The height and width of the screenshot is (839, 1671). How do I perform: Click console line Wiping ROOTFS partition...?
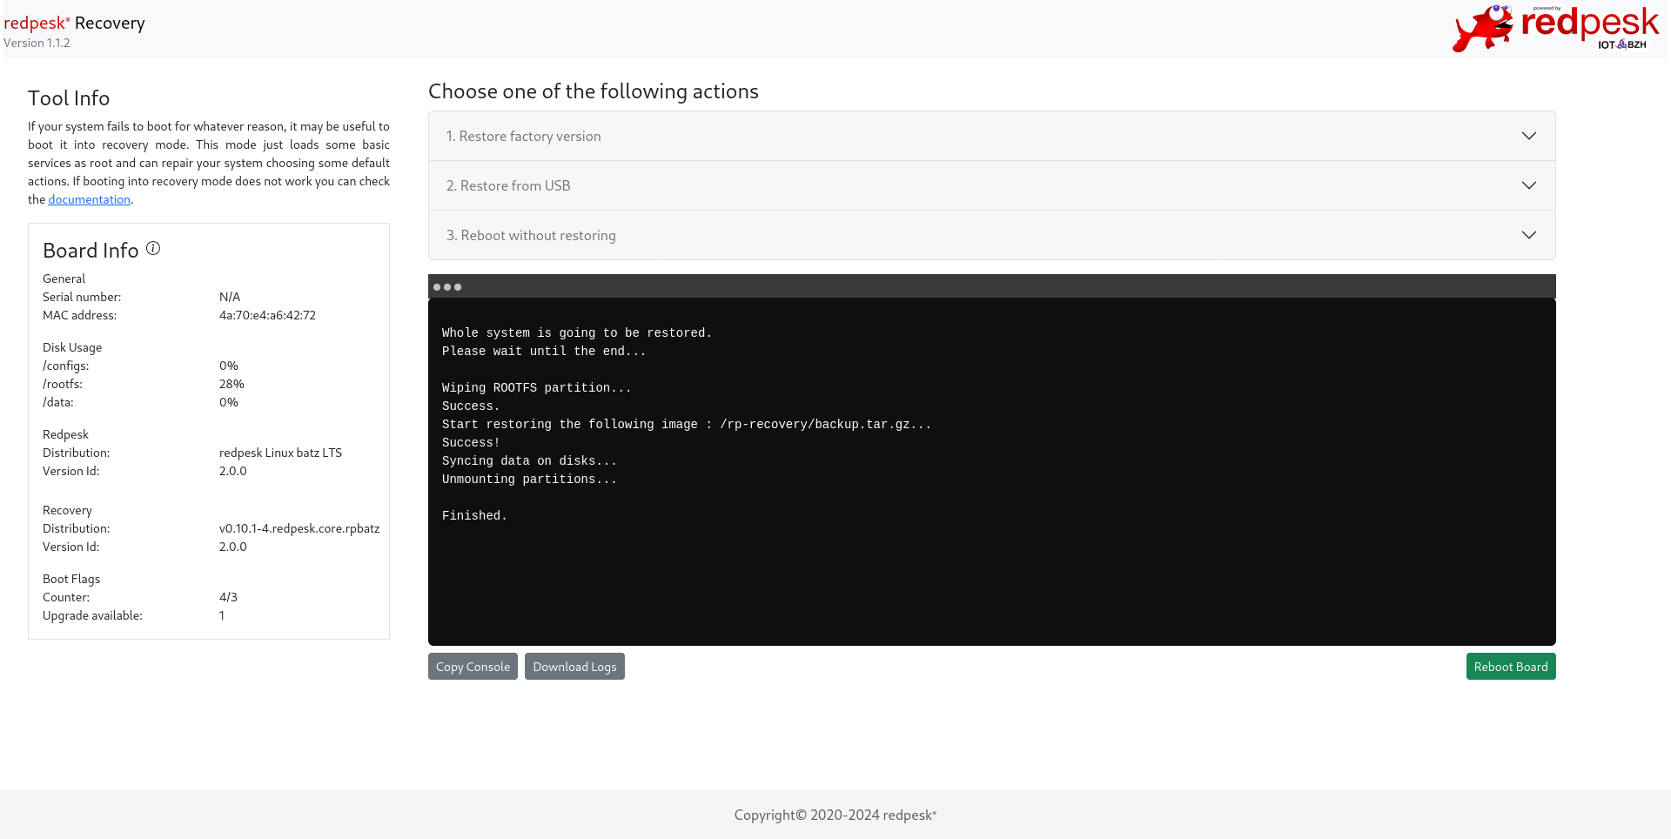(x=536, y=388)
